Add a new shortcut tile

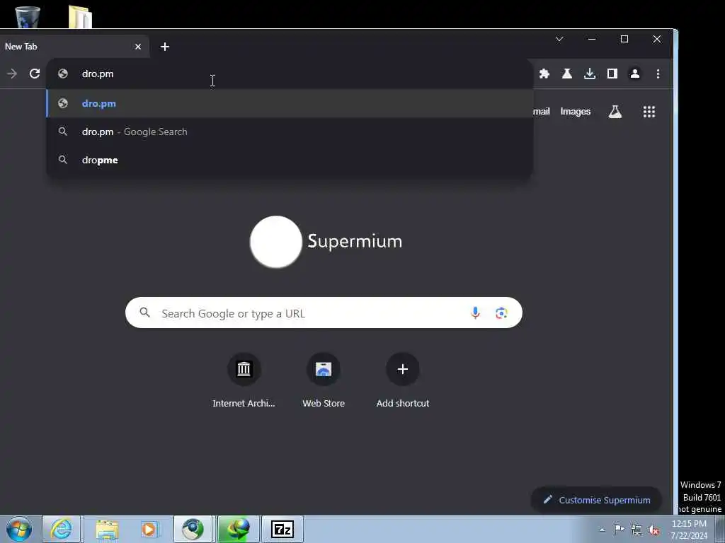pos(403,381)
